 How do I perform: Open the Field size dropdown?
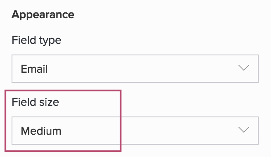(x=135, y=131)
